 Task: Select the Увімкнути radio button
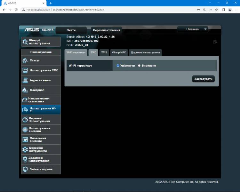(x=118, y=66)
